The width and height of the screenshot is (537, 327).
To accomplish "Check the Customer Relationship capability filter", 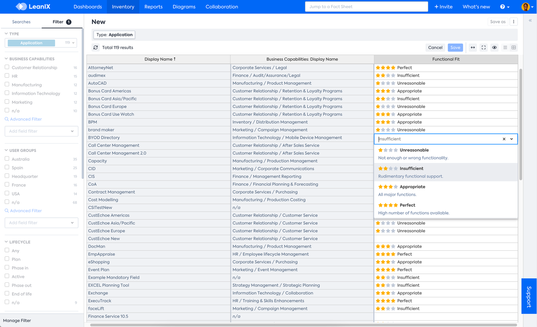I will (7, 67).
